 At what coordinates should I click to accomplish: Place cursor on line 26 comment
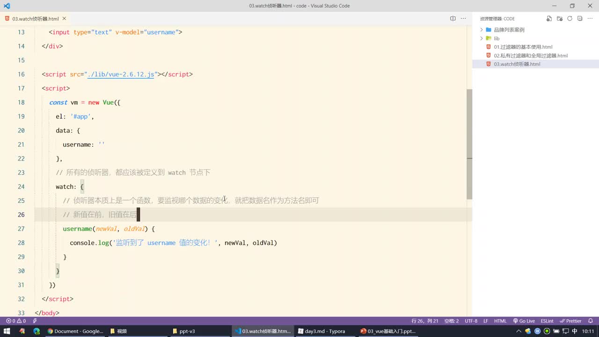tap(99, 215)
